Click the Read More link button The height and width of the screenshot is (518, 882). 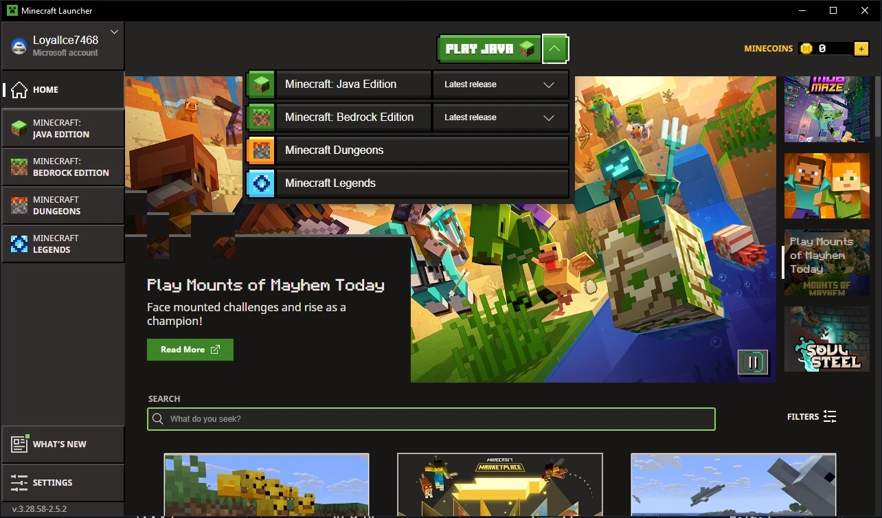190,350
